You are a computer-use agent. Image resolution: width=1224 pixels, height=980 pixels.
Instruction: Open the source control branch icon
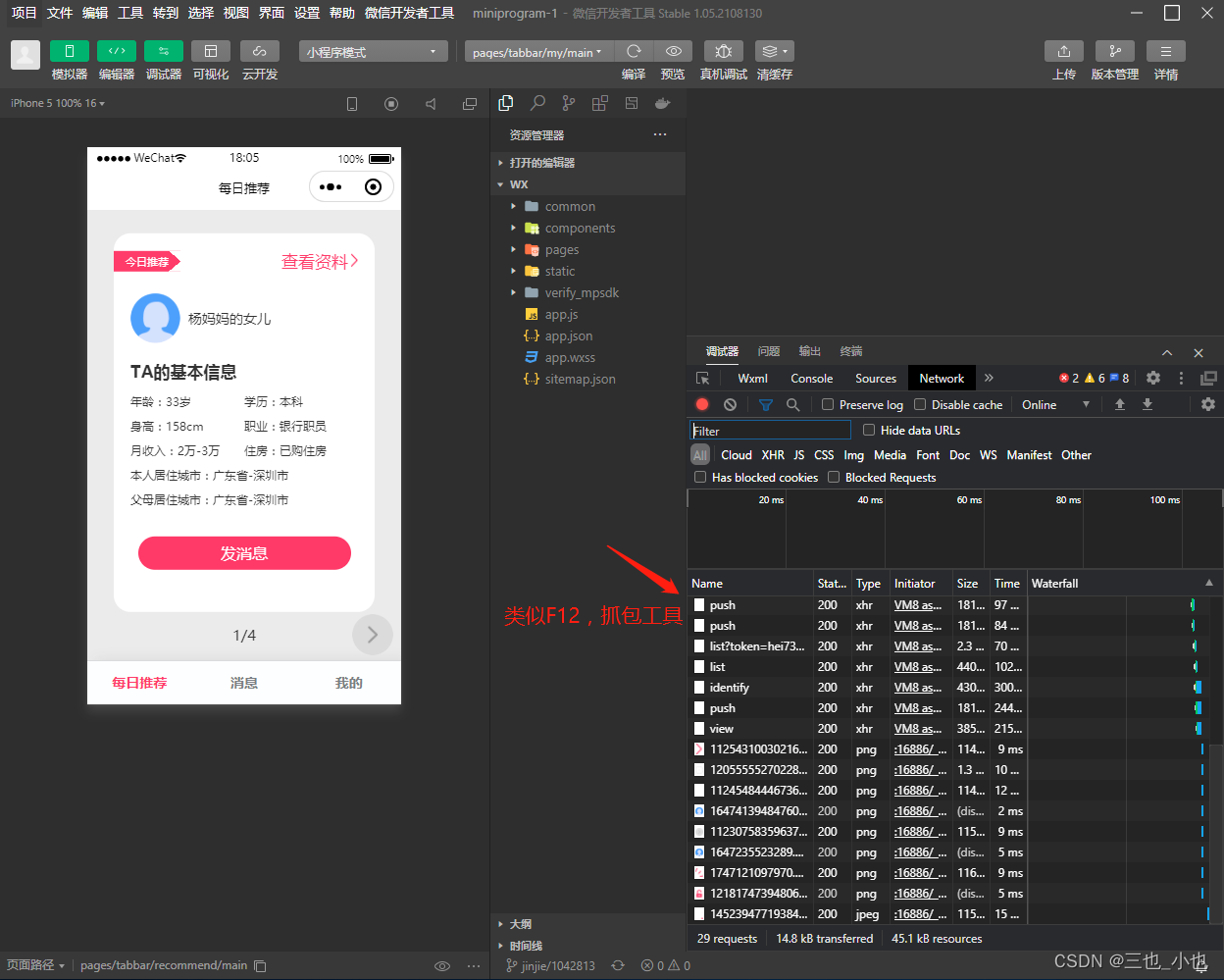(x=569, y=103)
